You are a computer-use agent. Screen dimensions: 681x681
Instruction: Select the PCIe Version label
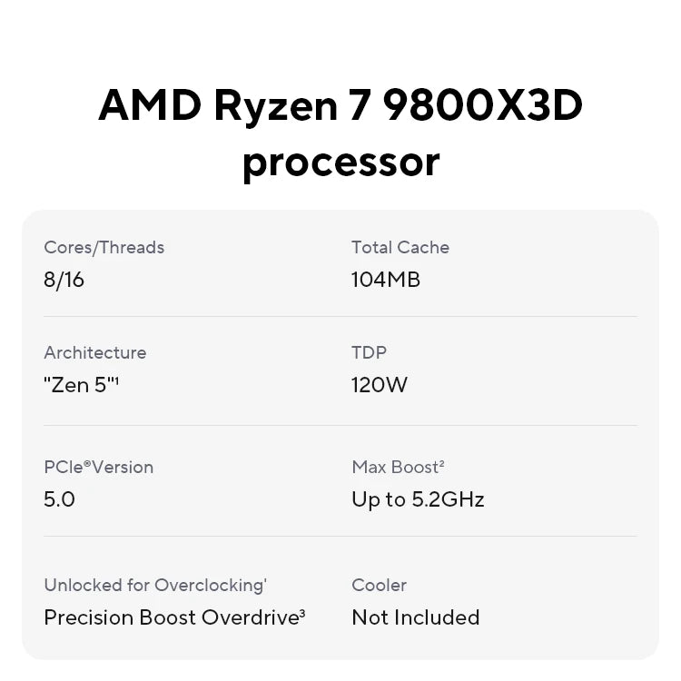point(98,467)
